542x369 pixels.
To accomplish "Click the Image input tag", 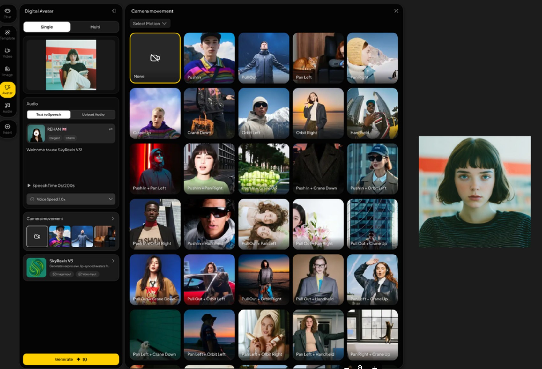I will point(62,274).
